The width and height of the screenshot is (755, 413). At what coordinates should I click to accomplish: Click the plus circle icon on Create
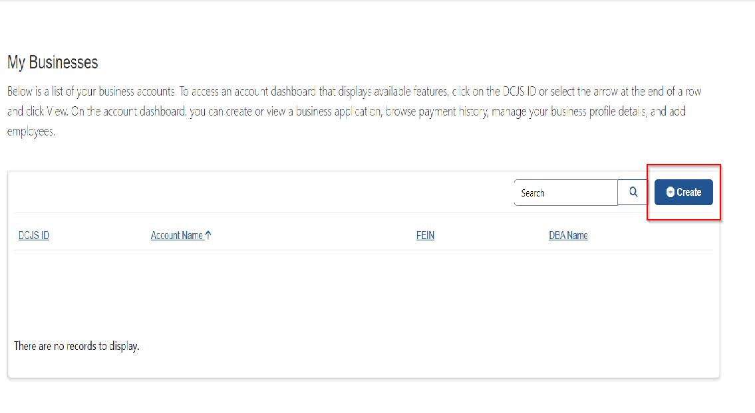[671, 192]
